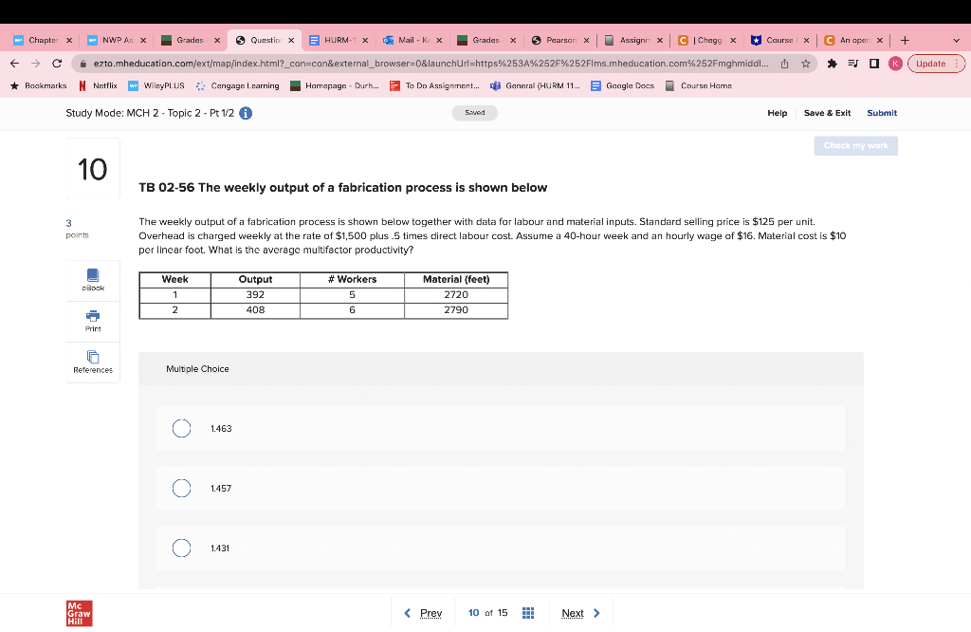Go to Prev question

point(423,613)
